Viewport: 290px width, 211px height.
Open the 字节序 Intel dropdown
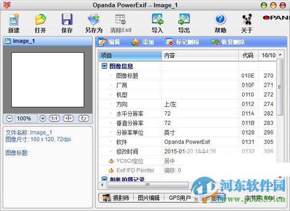(280, 198)
